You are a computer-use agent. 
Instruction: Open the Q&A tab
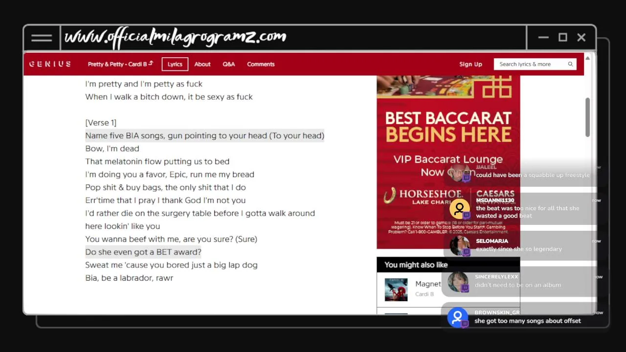click(x=229, y=64)
